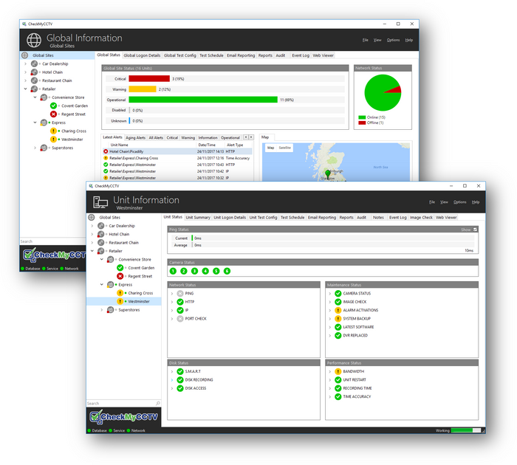Click the SYSTEM BACKUP warning icon
517x465 pixels.
[338, 318]
